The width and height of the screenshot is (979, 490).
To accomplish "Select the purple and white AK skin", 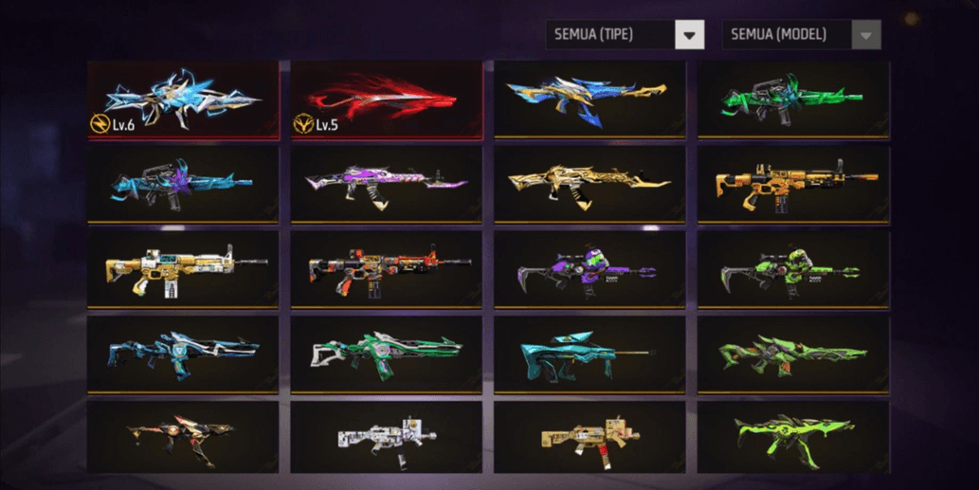I will (387, 185).
